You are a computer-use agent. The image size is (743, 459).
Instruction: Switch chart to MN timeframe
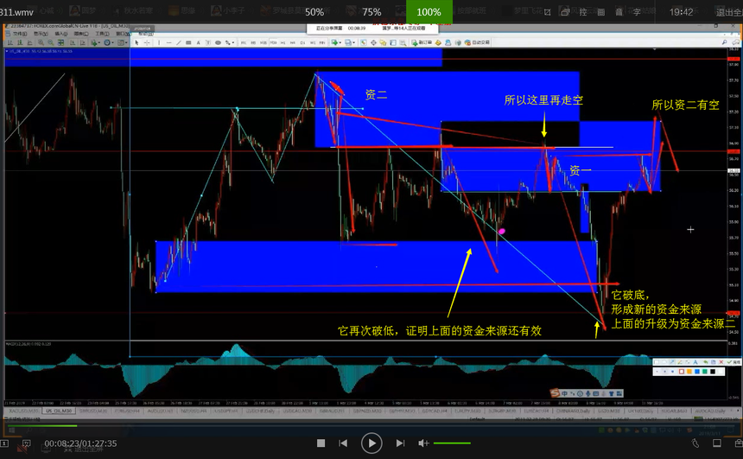click(322, 42)
